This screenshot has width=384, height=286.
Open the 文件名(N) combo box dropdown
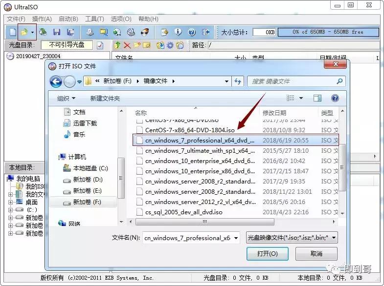[236, 238]
